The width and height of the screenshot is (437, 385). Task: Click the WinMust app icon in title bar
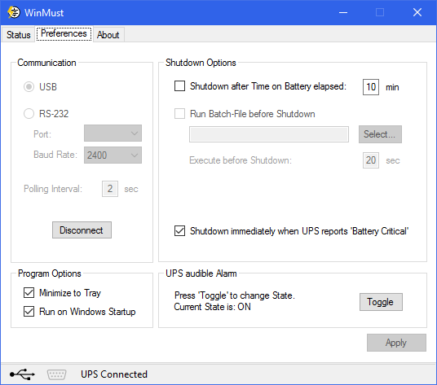click(x=14, y=12)
